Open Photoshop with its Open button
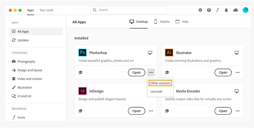Screen dimensions: 254x129 click(137, 72)
